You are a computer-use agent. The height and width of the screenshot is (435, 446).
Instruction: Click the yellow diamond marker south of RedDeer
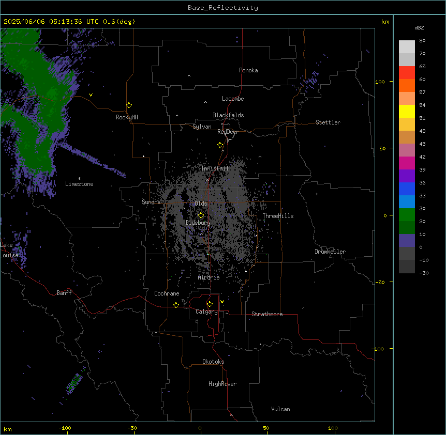pyautogui.click(x=220, y=145)
